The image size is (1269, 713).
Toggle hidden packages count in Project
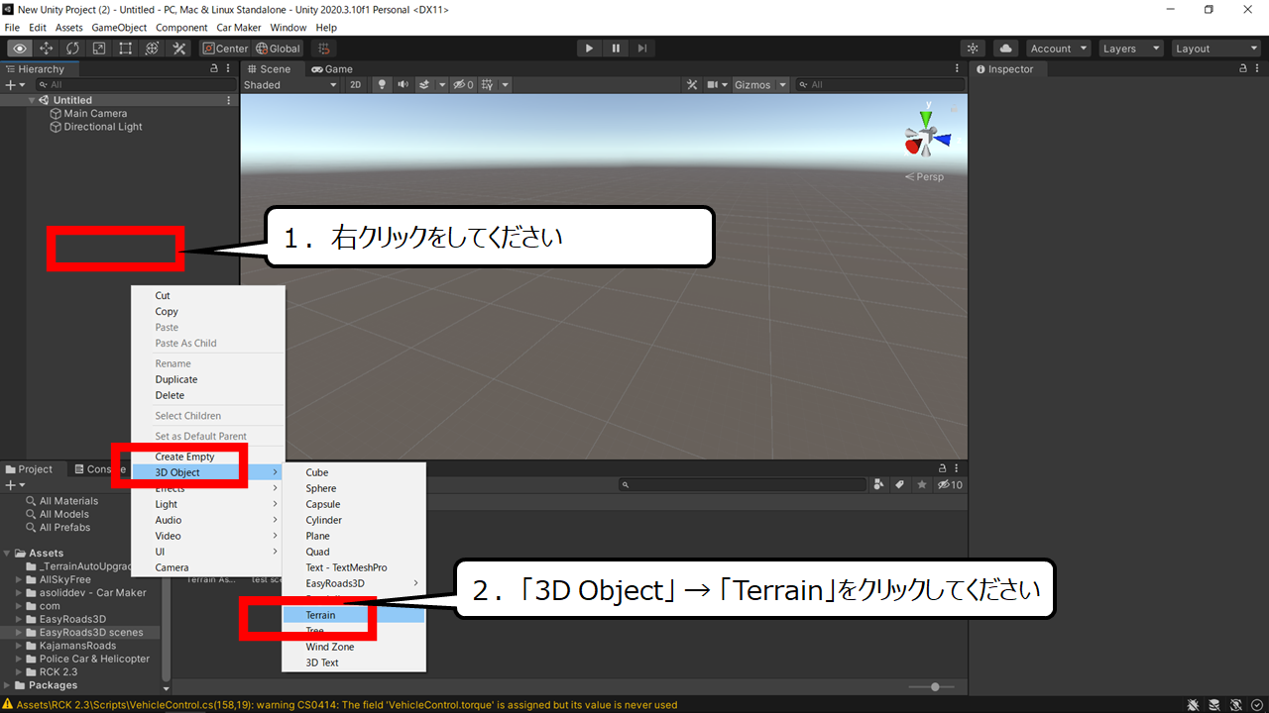click(x=950, y=484)
